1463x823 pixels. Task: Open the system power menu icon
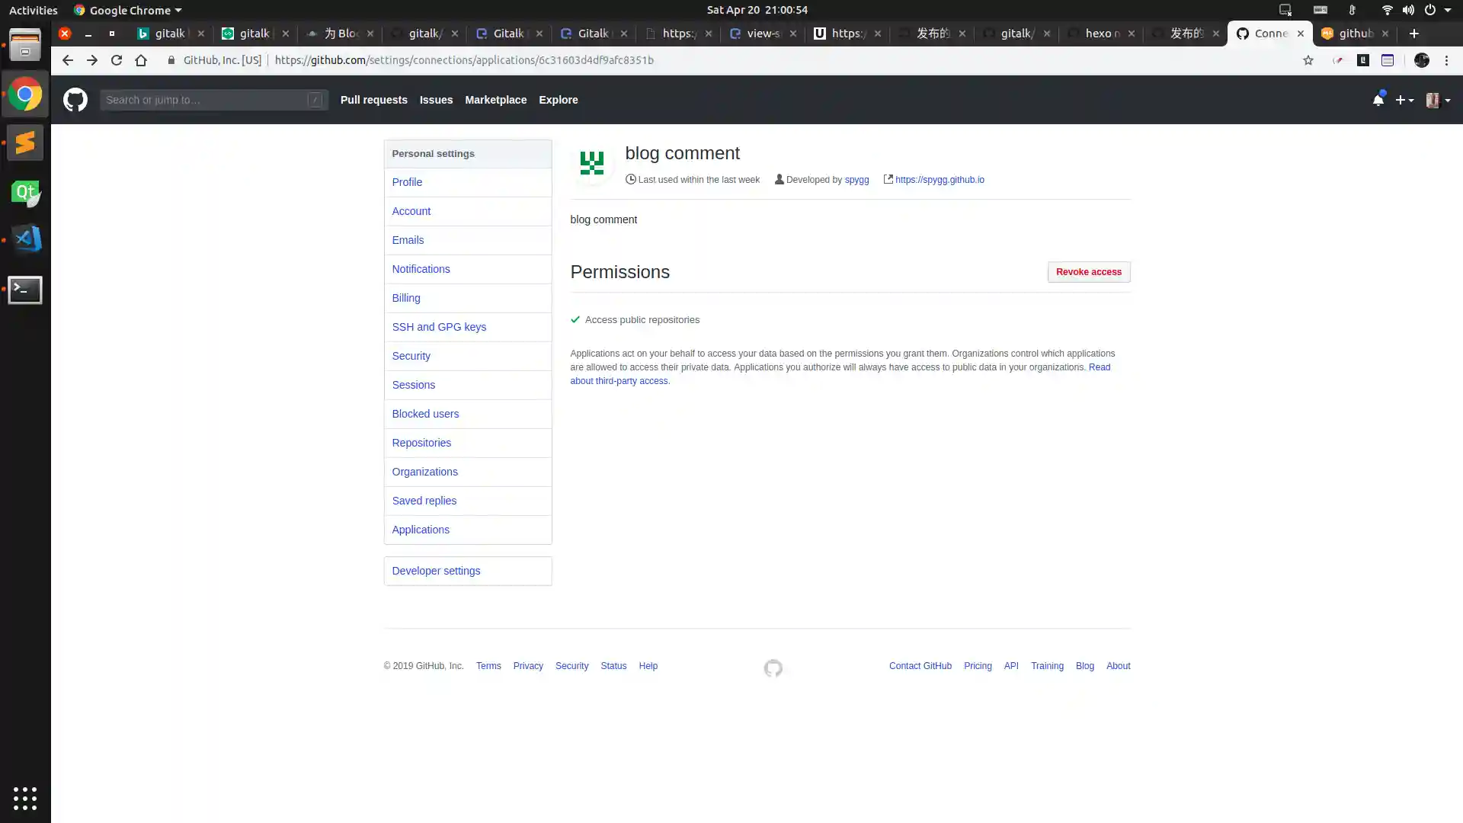click(1429, 10)
